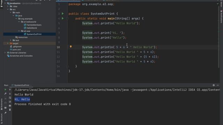Viewport: 223px width, 125px height.
Task: Place cursor in package org.example.e2.sop line
Action: pyautogui.click(x=91, y=4)
